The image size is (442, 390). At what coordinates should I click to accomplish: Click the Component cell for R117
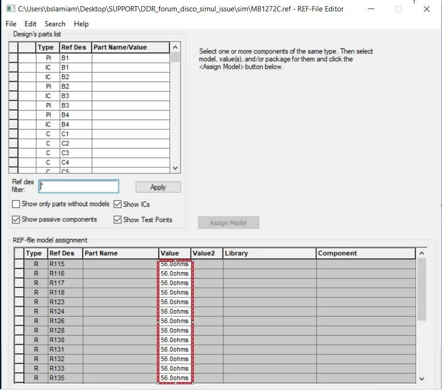366,283
